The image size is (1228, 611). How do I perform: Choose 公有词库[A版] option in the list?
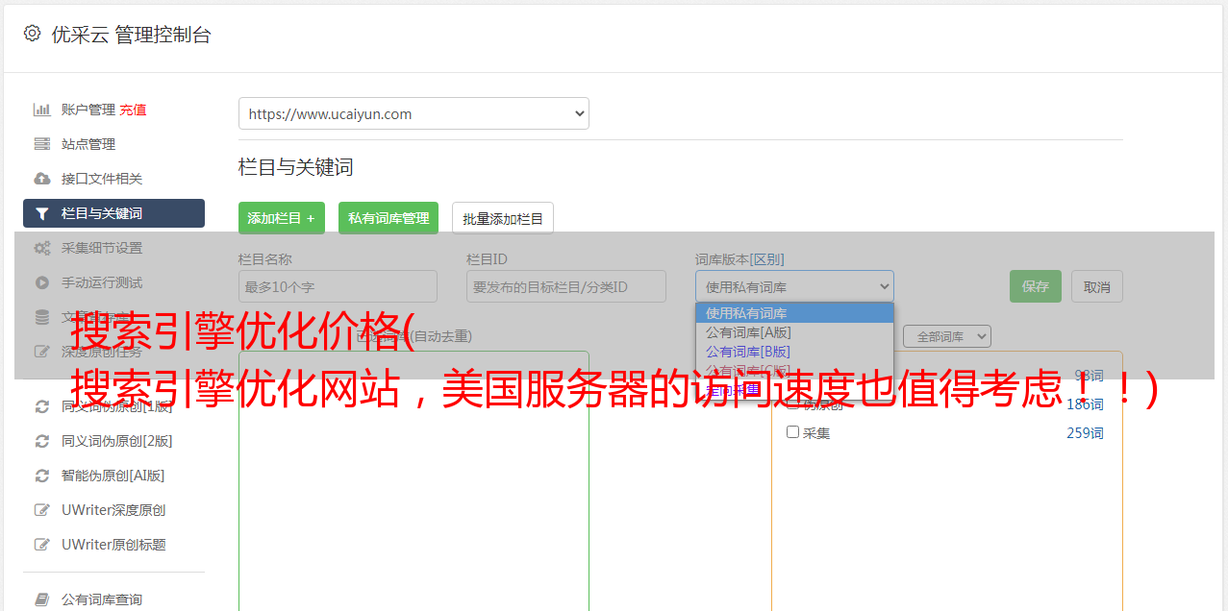pos(794,332)
